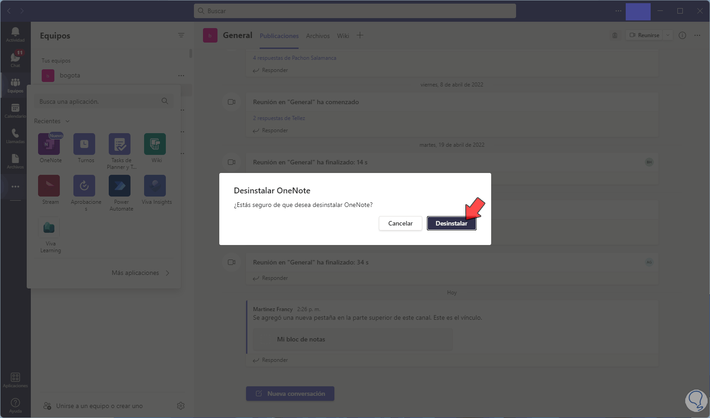710x418 pixels.
Task: Select the Power Automate app icon
Action: click(120, 186)
